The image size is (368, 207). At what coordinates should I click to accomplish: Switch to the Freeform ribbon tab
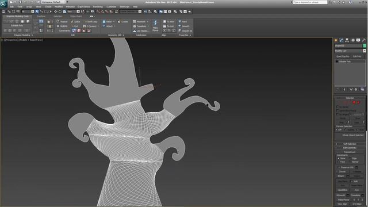tap(41, 17)
